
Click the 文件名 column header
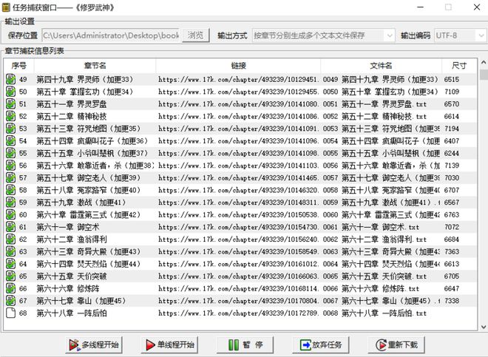(381, 66)
